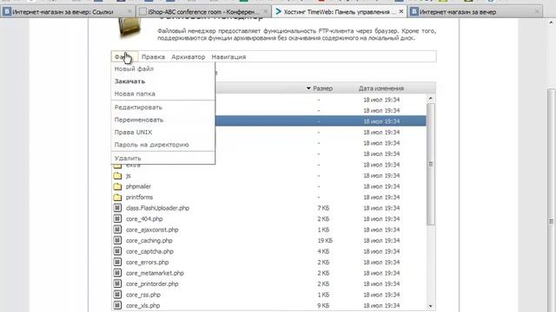Select core_rss.php file name
Viewport: 556px width, 312px height.
[x=143, y=295]
